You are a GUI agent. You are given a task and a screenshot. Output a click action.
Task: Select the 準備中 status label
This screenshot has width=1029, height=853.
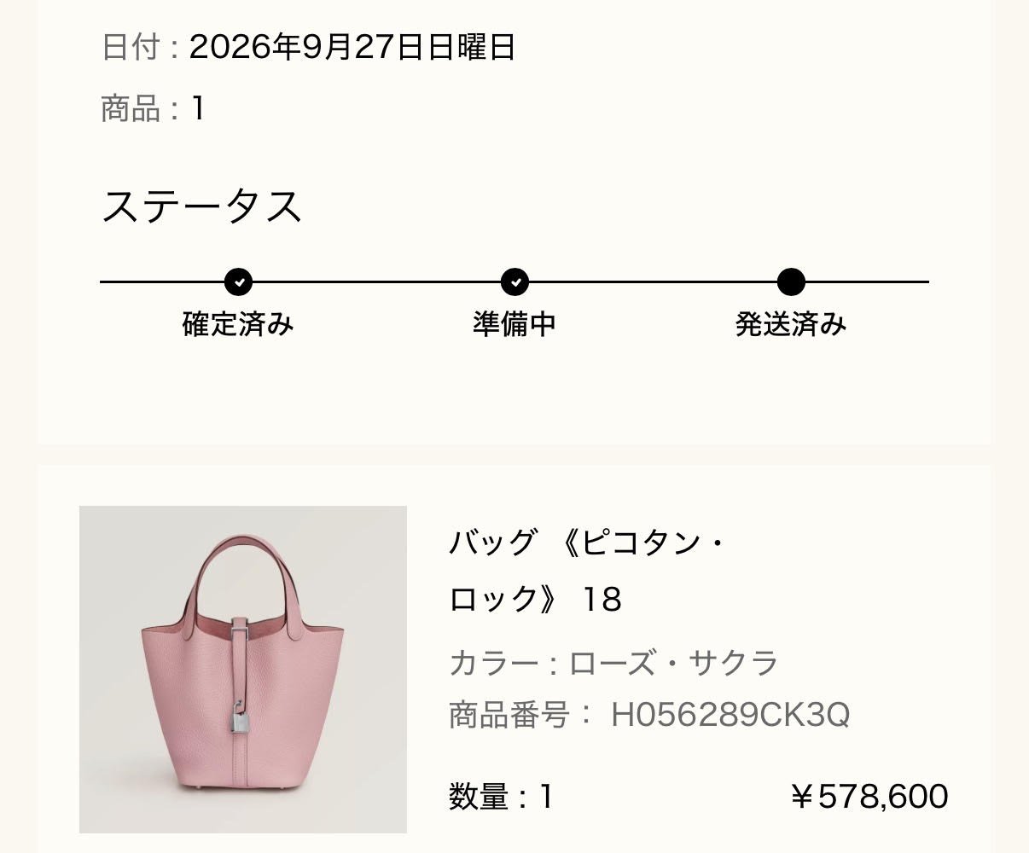coord(514,324)
